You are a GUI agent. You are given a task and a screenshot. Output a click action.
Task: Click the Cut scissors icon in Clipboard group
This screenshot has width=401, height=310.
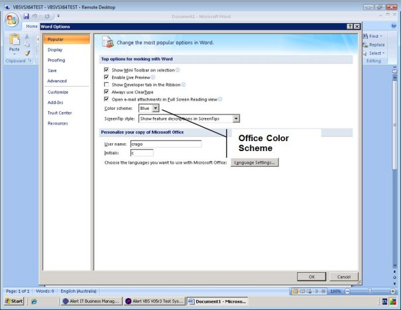tap(27, 36)
